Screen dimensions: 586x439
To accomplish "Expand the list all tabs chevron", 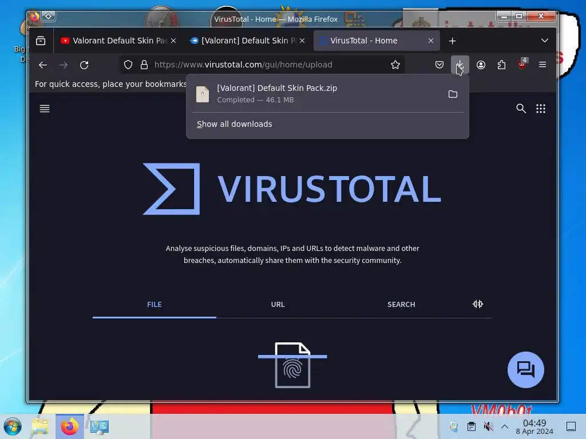I will point(545,41).
